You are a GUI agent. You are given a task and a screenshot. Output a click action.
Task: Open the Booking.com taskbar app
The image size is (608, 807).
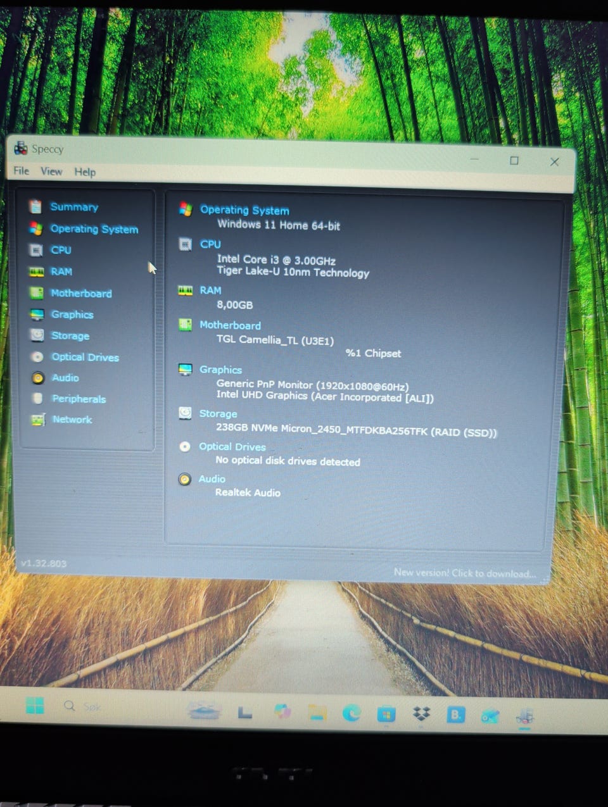[455, 715]
